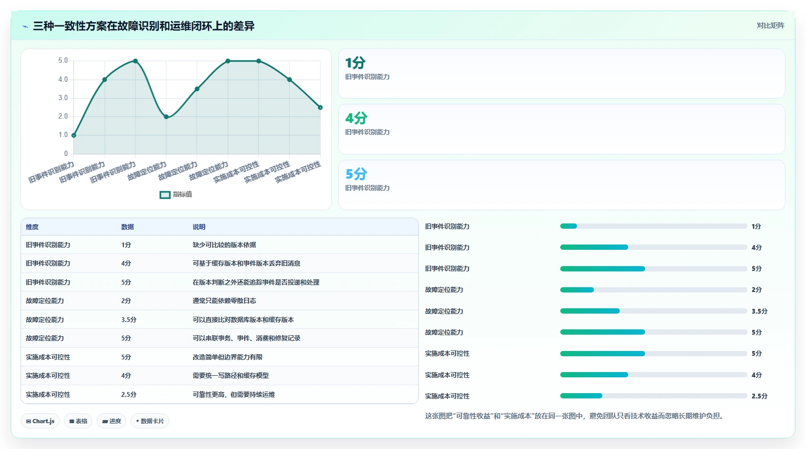This screenshot has height=449, width=806.
Task: Select the 可以直接比对数据库版本和缓存版本 cell
Action: click(x=243, y=320)
